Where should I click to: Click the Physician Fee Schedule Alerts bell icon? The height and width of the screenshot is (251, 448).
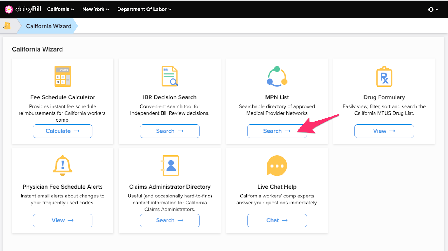[x=63, y=166]
